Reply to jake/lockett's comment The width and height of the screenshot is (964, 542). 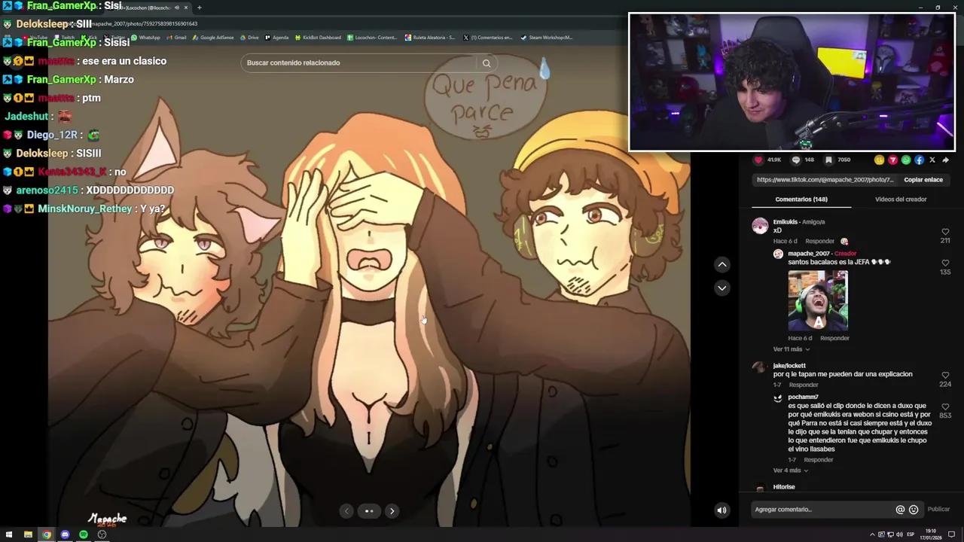click(x=803, y=385)
